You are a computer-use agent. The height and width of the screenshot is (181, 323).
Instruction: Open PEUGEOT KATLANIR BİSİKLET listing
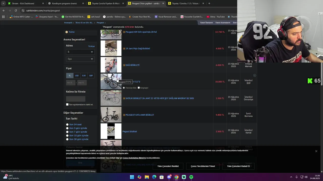tap(140, 115)
